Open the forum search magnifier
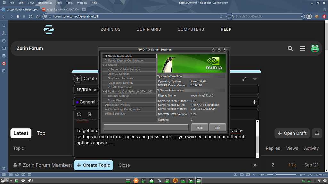328x184 pixels. [290, 49]
